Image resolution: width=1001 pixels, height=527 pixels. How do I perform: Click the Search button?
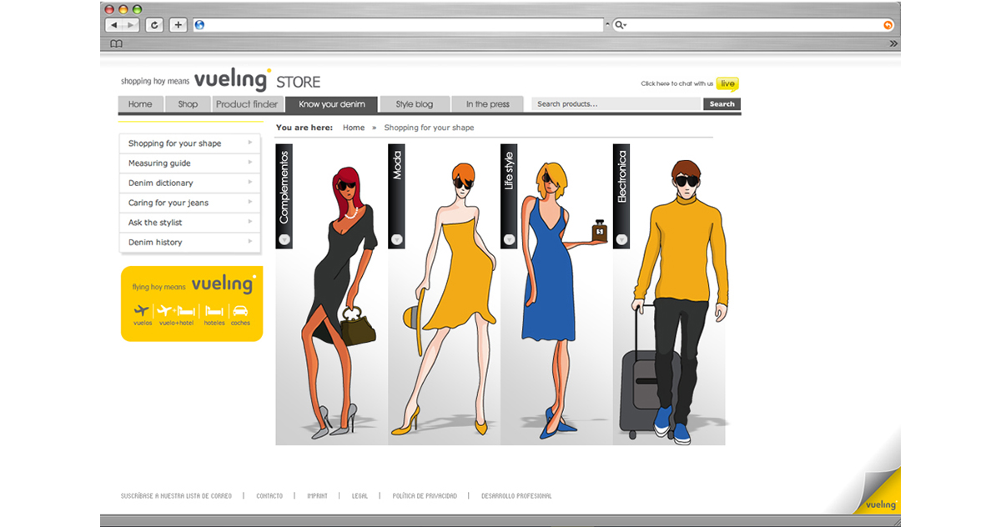tap(722, 104)
